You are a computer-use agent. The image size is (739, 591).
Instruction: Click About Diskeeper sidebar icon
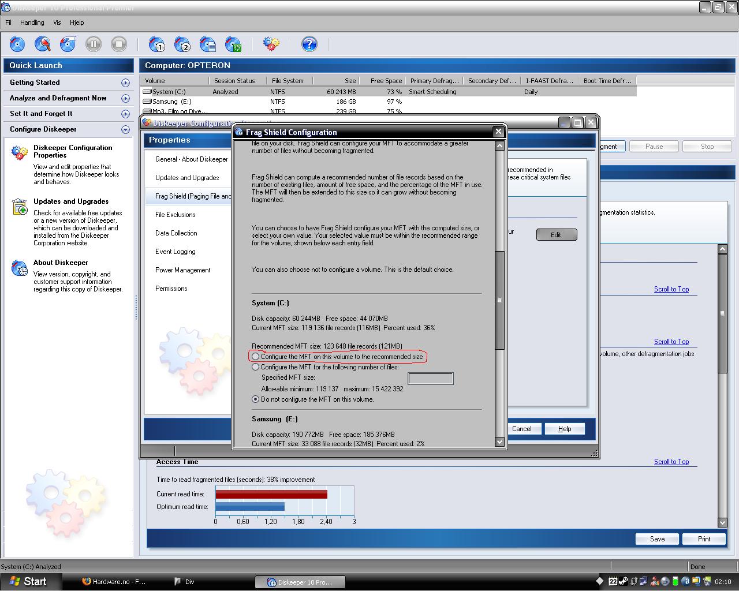20,268
